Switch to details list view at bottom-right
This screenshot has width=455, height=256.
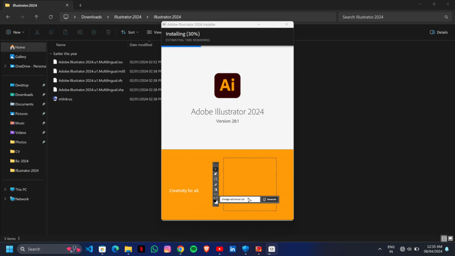pos(444,239)
